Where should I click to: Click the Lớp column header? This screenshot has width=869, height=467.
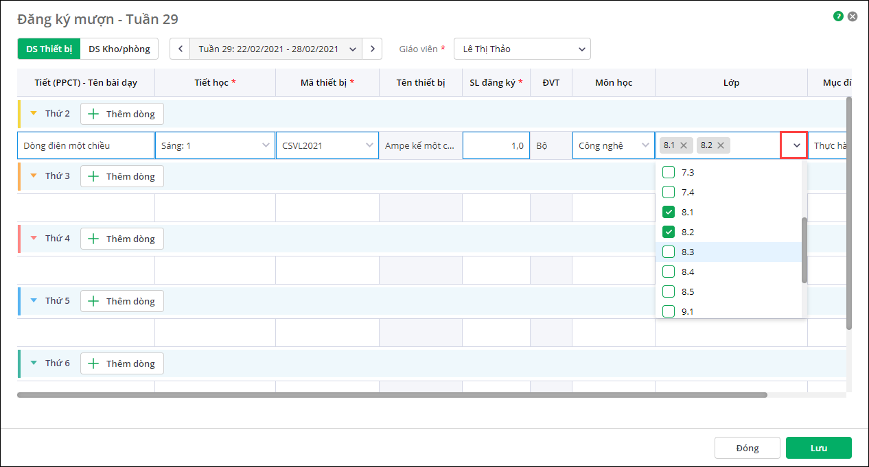[x=731, y=82]
